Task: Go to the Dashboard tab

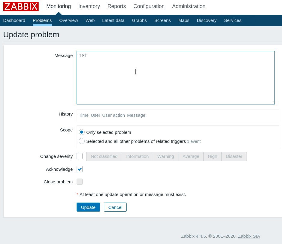Action: click(14, 20)
